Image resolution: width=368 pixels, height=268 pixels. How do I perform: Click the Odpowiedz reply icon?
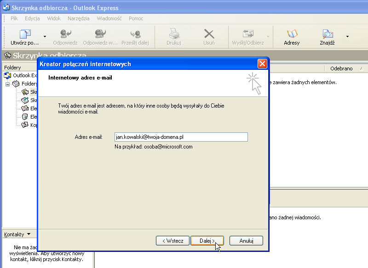tap(65, 34)
